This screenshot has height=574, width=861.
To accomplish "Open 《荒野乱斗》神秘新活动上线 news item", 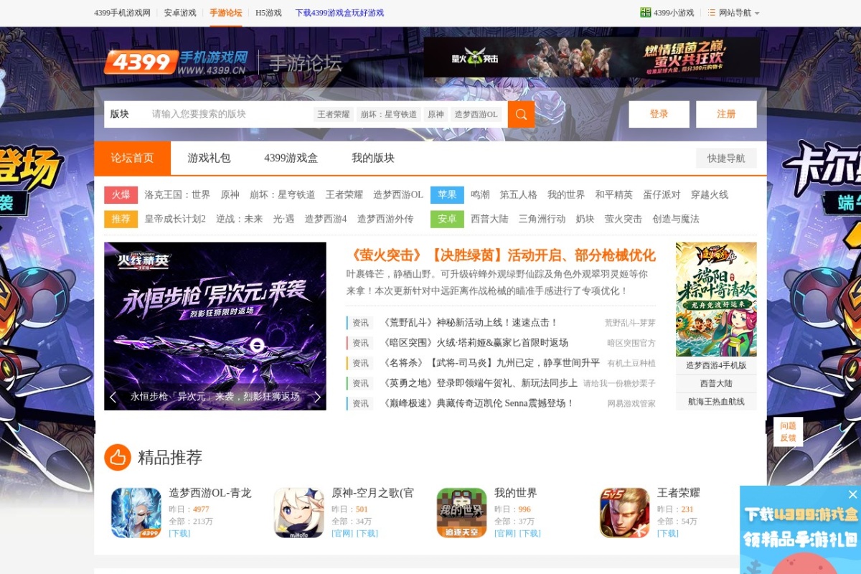I will pos(469,323).
